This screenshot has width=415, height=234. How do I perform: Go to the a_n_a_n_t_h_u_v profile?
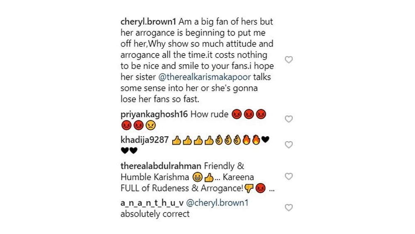[152, 203]
